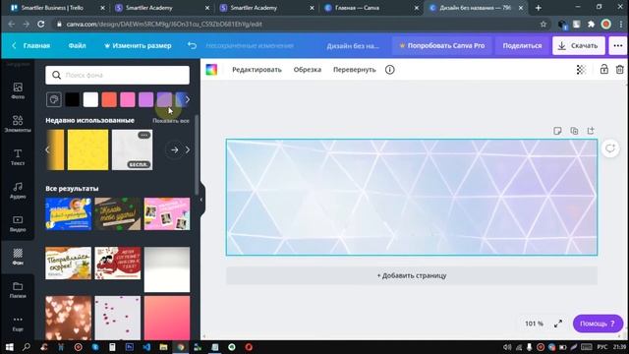Click the Поиск фона search field
Image resolution: width=629 pixels, height=354 pixels.
tap(118, 75)
